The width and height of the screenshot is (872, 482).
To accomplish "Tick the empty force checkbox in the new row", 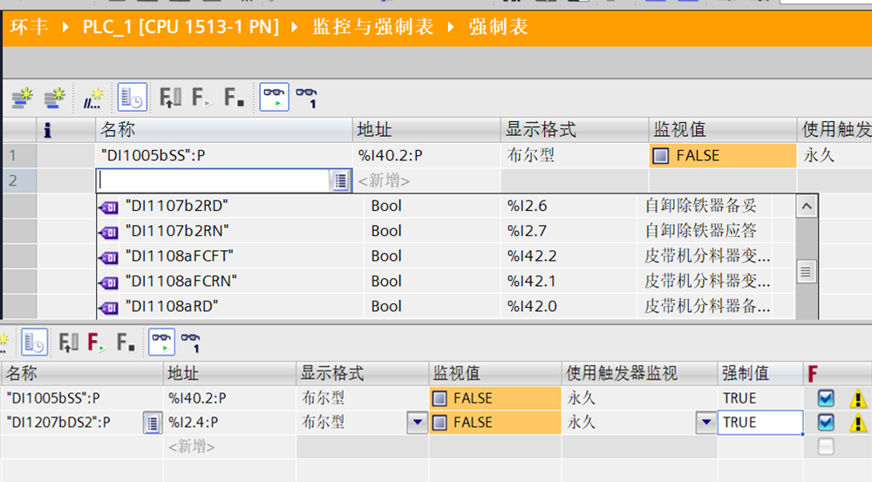I will [x=826, y=446].
